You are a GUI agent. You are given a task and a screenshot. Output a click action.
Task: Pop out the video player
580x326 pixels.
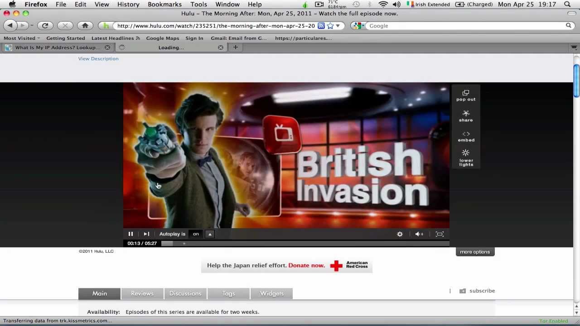(466, 96)
